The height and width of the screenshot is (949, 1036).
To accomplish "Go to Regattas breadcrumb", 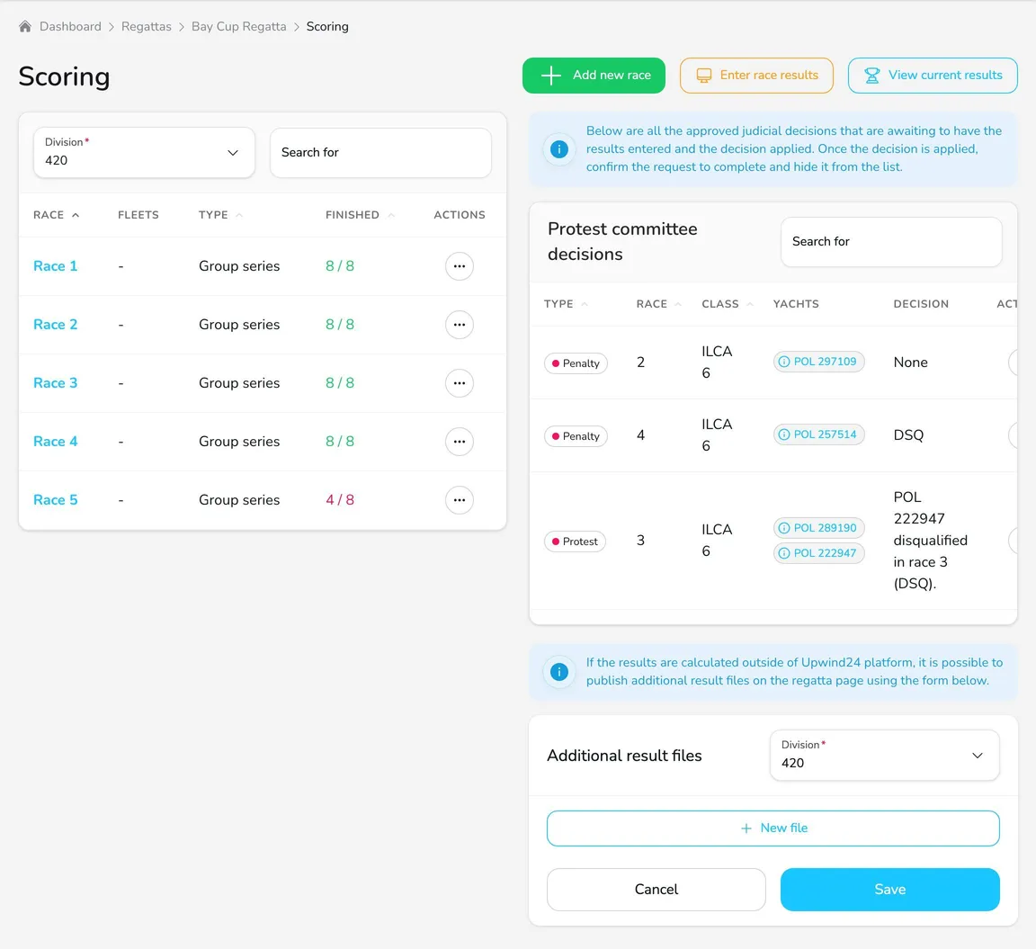I will [x=146, y=26].
